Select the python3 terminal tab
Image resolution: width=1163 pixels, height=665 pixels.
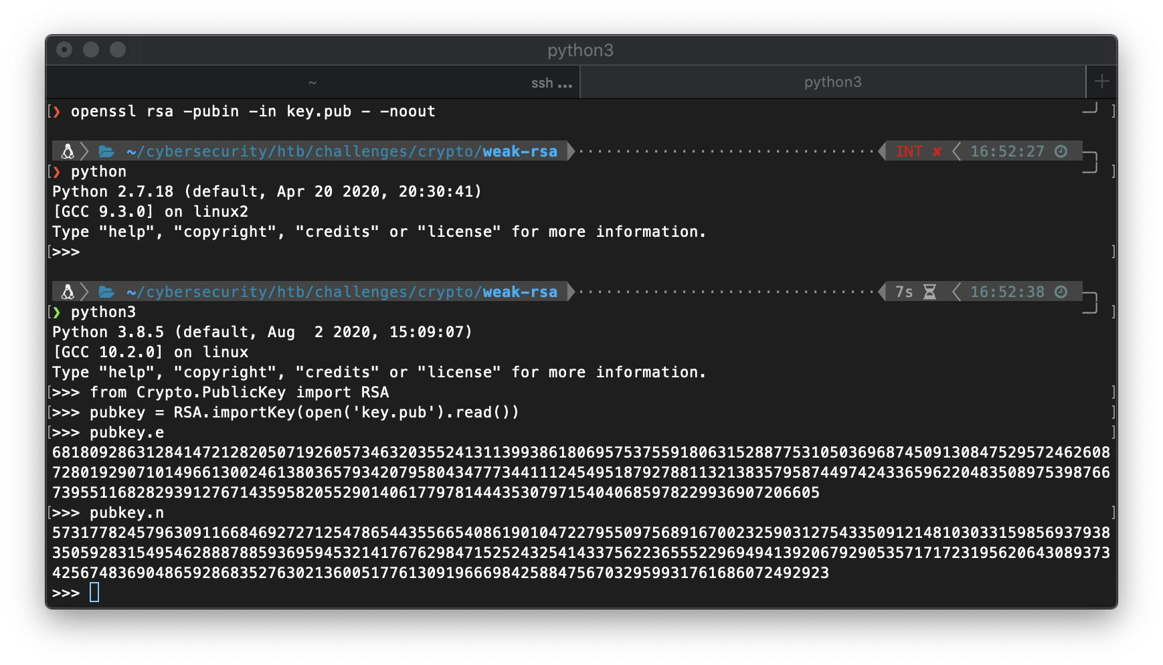[832, 82]
